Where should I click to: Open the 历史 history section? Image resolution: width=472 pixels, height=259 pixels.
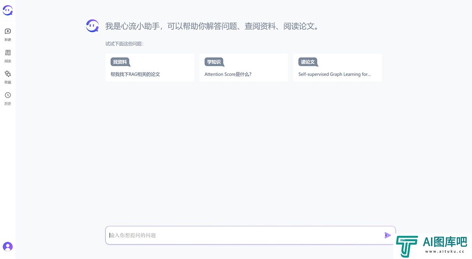coord(7,98)
